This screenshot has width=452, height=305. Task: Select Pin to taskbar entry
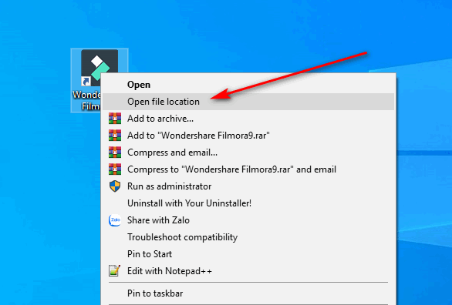pos(248,293)
